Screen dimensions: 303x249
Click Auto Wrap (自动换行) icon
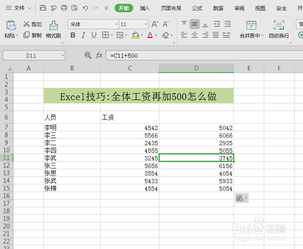click(279, 25)
